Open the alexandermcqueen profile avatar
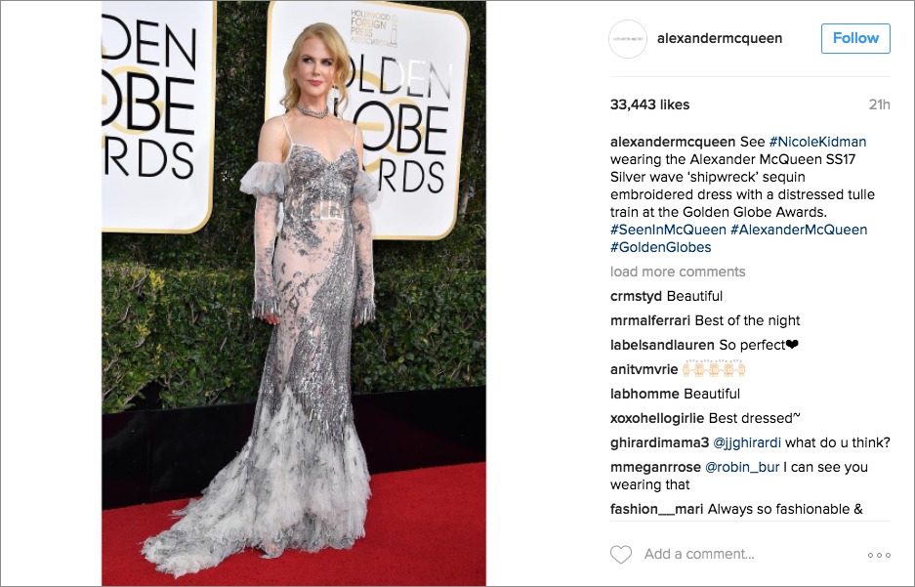Screen dimensions: 915x587 click(x=628, y=38)
